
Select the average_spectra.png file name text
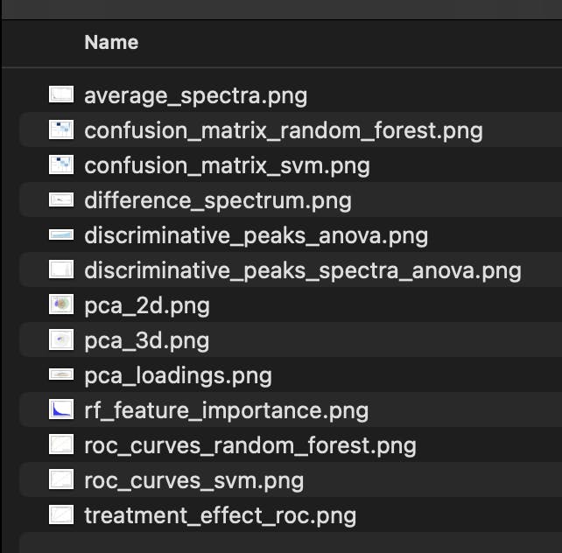coord(195,95)
